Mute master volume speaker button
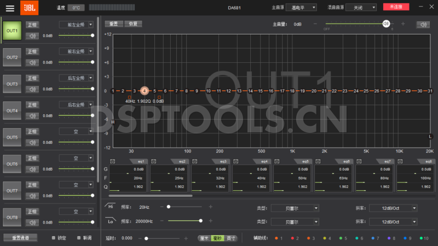438x246 pixels. (x=423, y=25)
